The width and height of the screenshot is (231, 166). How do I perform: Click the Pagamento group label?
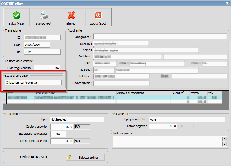pos(121,114)
